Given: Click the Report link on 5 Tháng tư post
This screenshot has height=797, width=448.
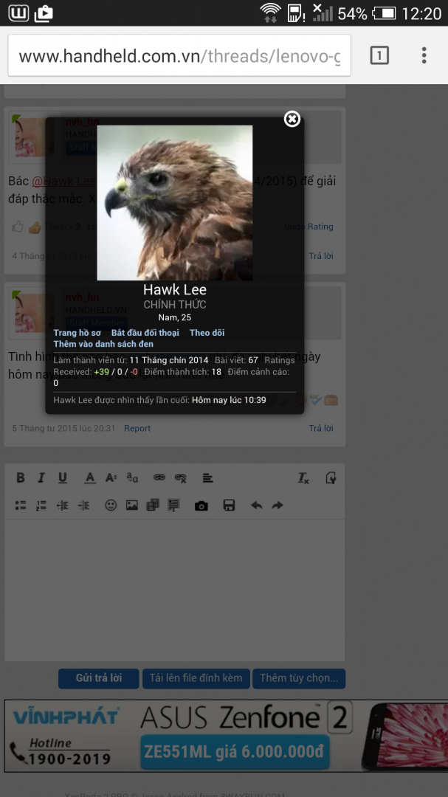Looking at the screenshot, I should click(137, 428).
